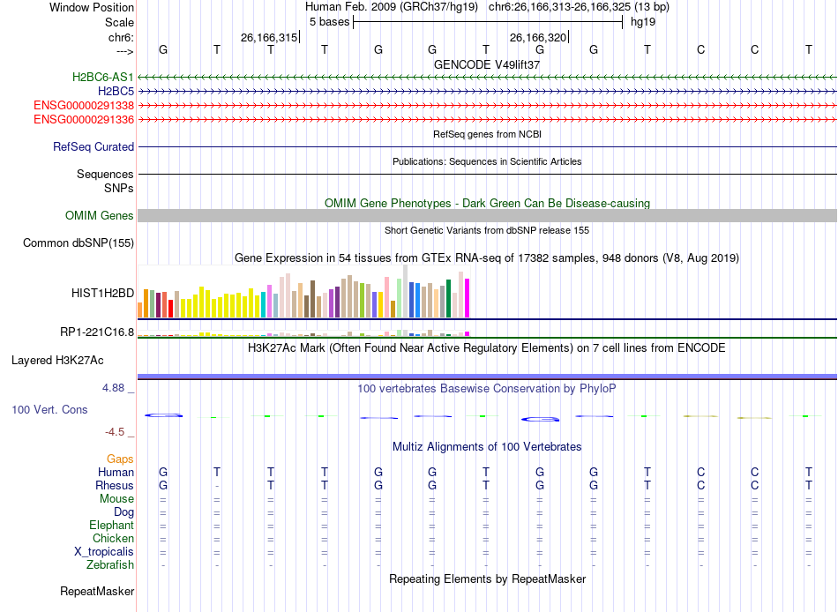This screenshot has width=838, height=612.
Task: Click the orange Gaps label
Action: (x=120, y=459)
